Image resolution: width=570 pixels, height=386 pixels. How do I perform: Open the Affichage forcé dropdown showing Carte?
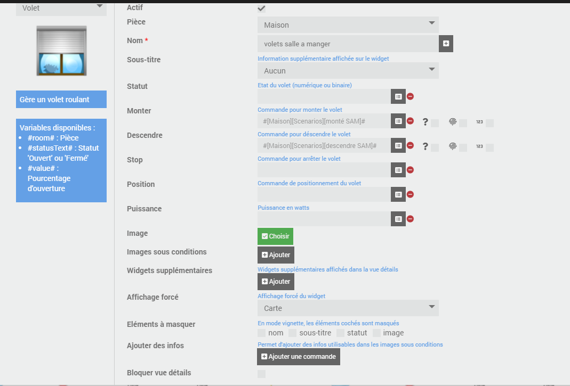click(348, 308)
